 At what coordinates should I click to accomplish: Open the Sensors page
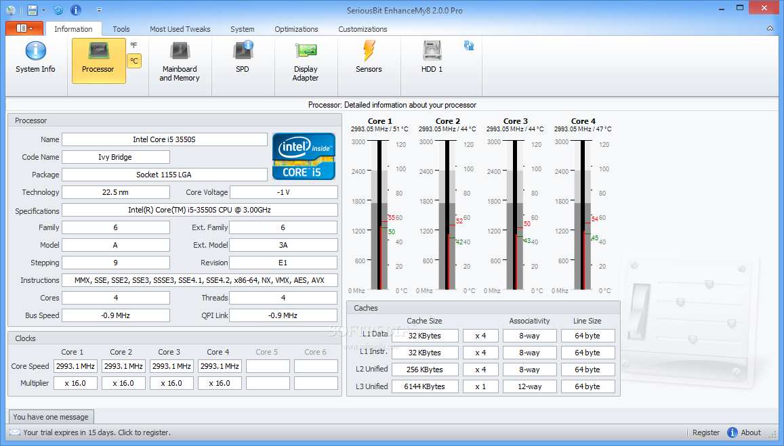coord(369,58)
